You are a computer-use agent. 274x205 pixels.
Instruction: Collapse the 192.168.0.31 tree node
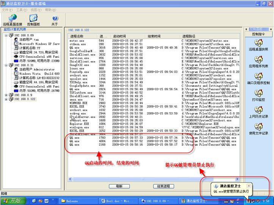[6, 65]
